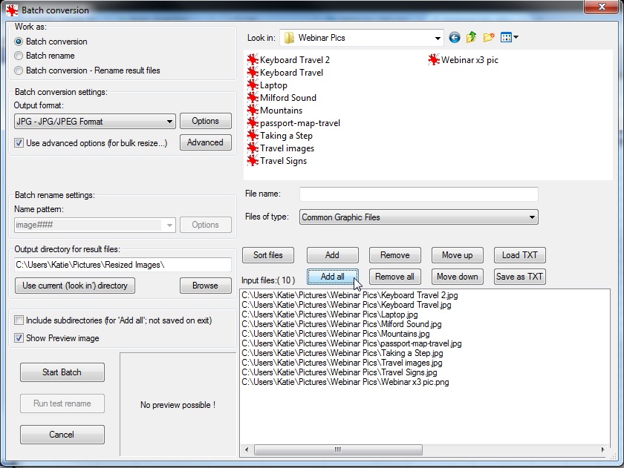Disable the Show Preview image checkbox
This screenshot has height=468, width=624.
pos(19,338)
